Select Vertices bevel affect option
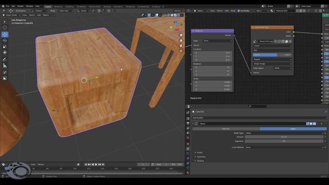 tap(226, 129)
